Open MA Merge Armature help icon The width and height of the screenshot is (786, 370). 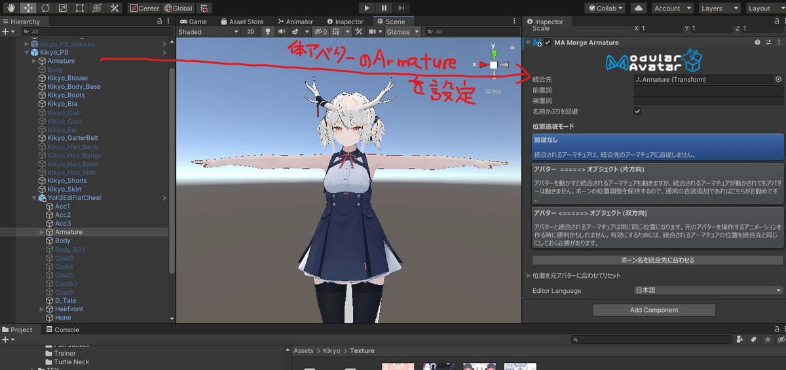coord(758,42)
